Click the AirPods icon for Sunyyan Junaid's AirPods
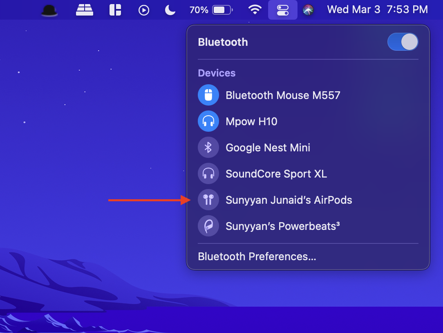443x333 pixels. coord(208,200)
